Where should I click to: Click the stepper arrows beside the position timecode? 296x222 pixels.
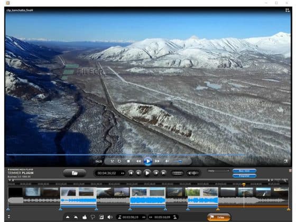click(x=123, y=173)
